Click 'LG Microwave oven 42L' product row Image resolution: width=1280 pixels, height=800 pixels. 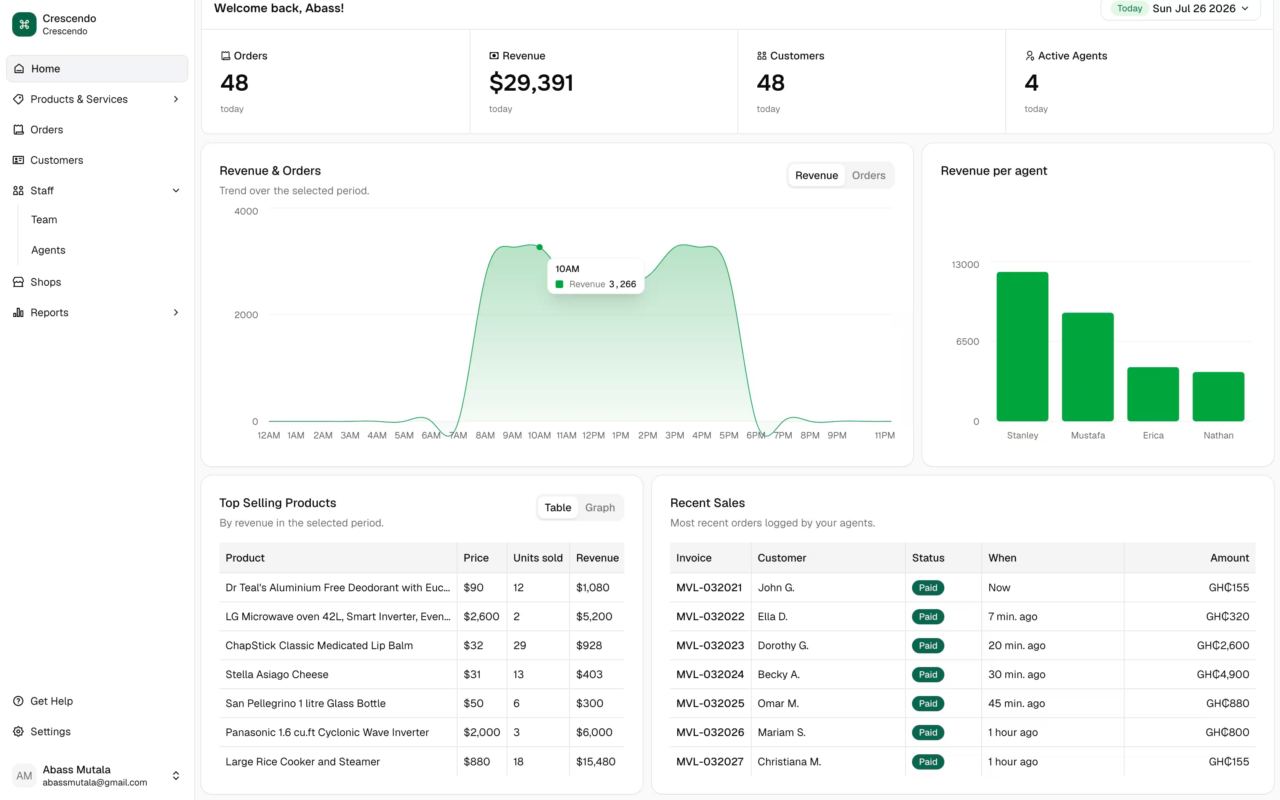(422, 616)
